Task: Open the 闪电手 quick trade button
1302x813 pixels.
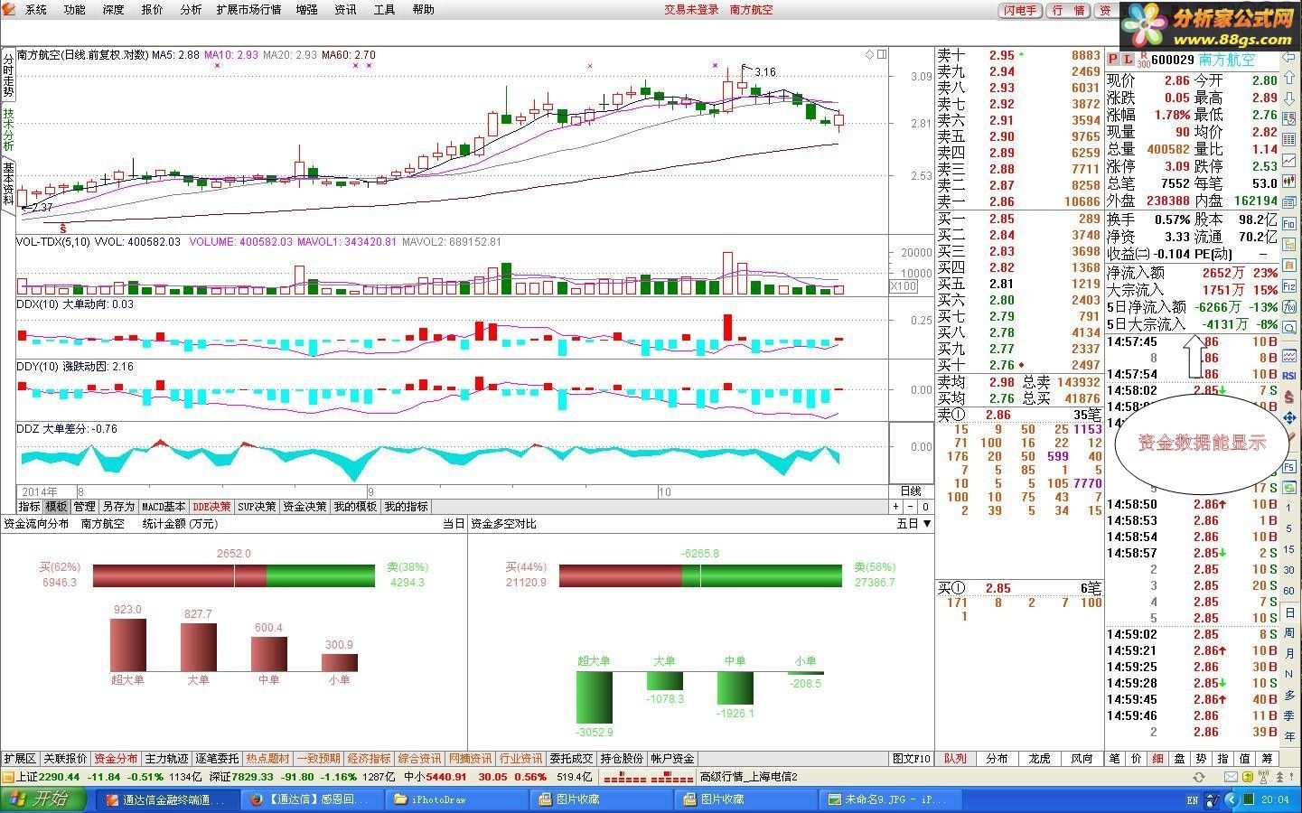Action: (x=1020, y=10)
